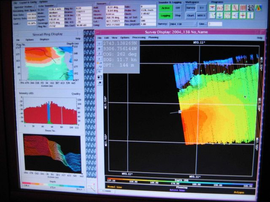Open the Layout & Config menu
The width and height of the screenshot is (270, 202).
(28, 3)
